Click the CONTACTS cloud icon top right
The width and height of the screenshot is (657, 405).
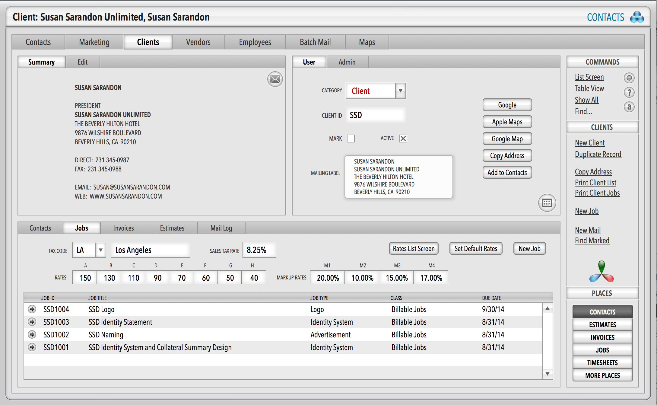point(636,17)
